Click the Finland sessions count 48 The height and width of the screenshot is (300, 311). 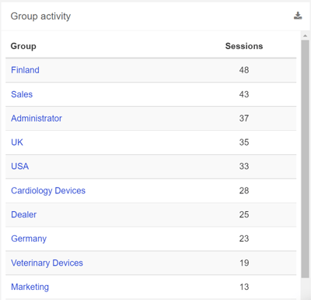pos(244,70)
